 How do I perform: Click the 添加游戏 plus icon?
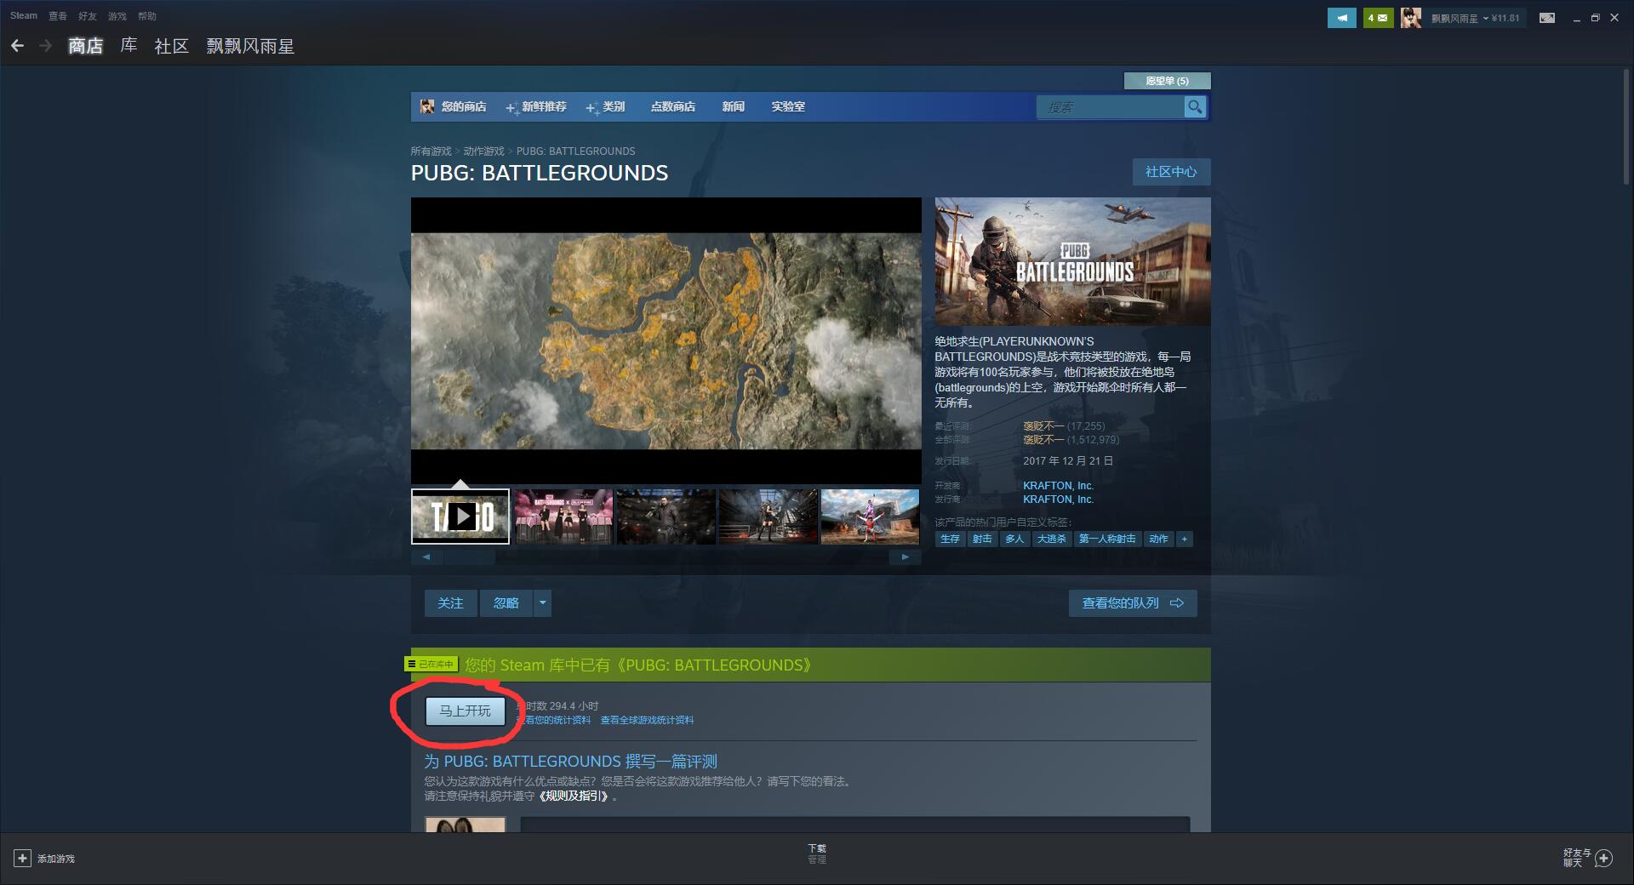(23, 858)
